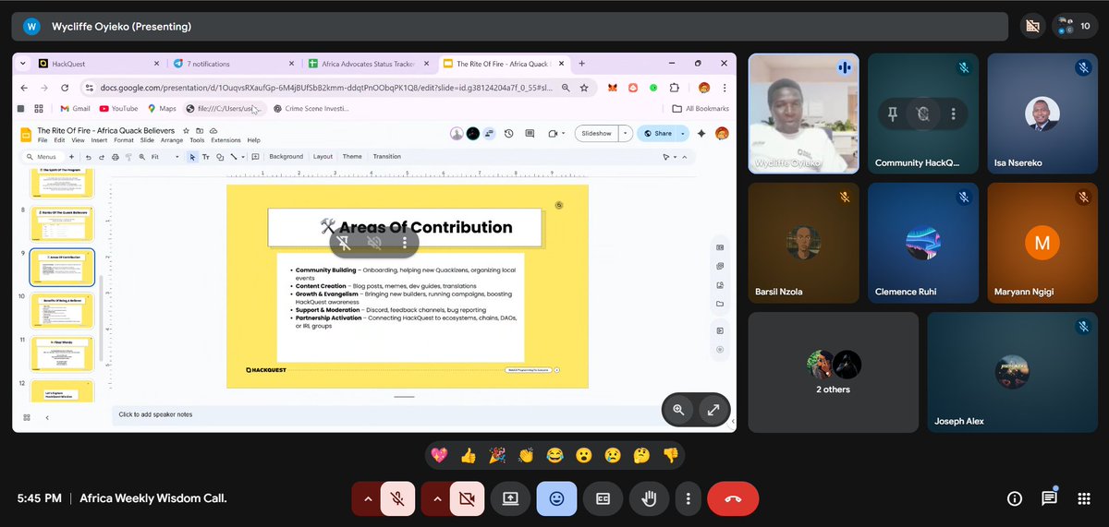Screen dimensions: 1109x527
Task: Show the participants list with count 10
Action: 1075,26
